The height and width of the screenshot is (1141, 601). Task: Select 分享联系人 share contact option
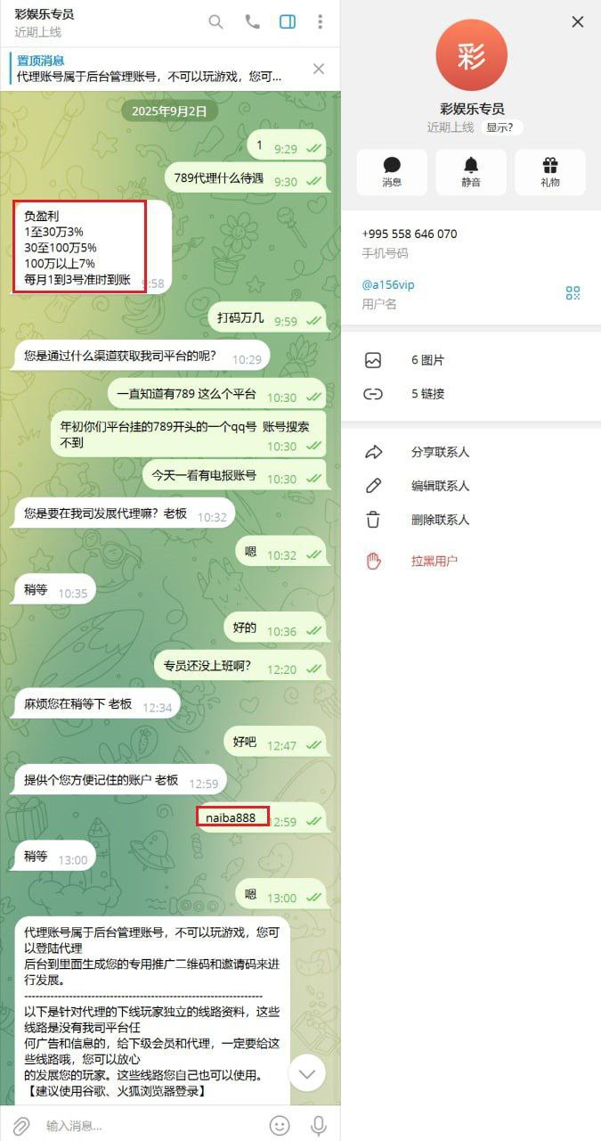pyautogui.click(x=471, y=452)
